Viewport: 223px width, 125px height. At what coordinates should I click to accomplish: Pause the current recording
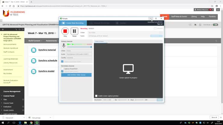click(x=74, y=31)
